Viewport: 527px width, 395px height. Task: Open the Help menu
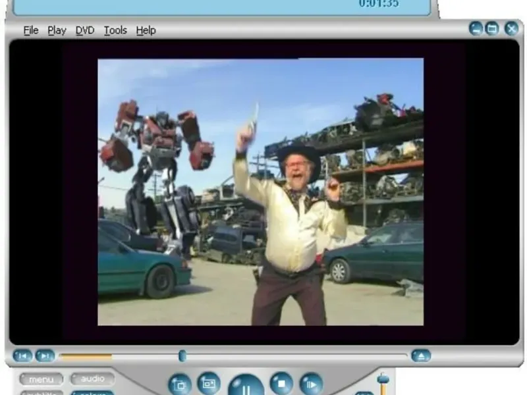click(x=146, y=30)
